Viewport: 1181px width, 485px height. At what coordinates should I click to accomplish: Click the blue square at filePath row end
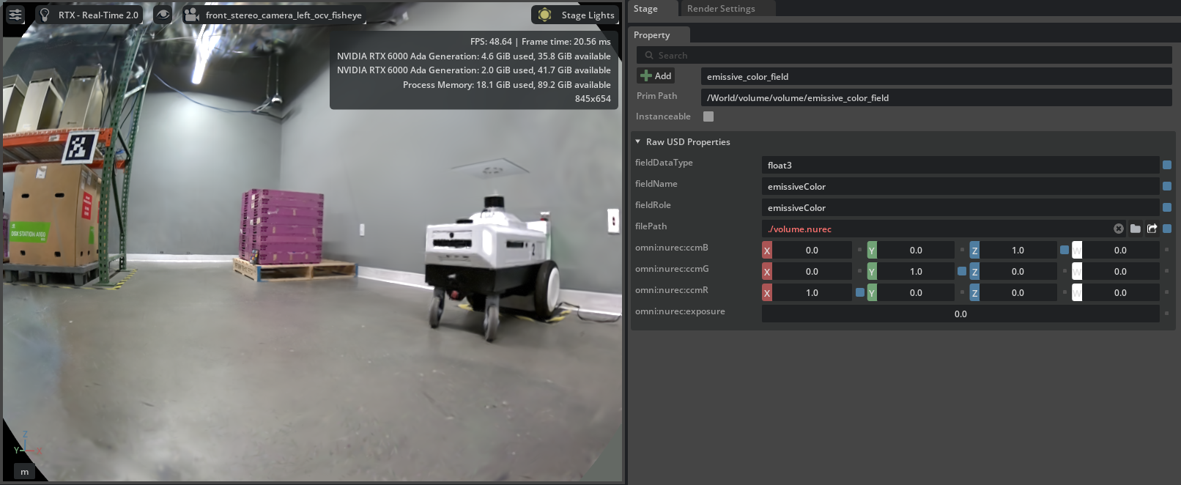(x=1167, y=229)
